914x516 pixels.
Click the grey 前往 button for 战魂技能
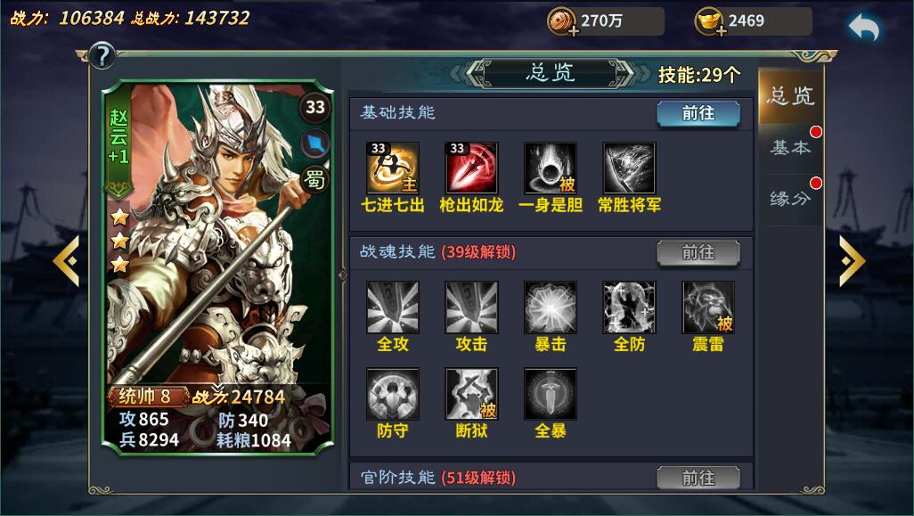pyautogui.click(x=698, y=252)
